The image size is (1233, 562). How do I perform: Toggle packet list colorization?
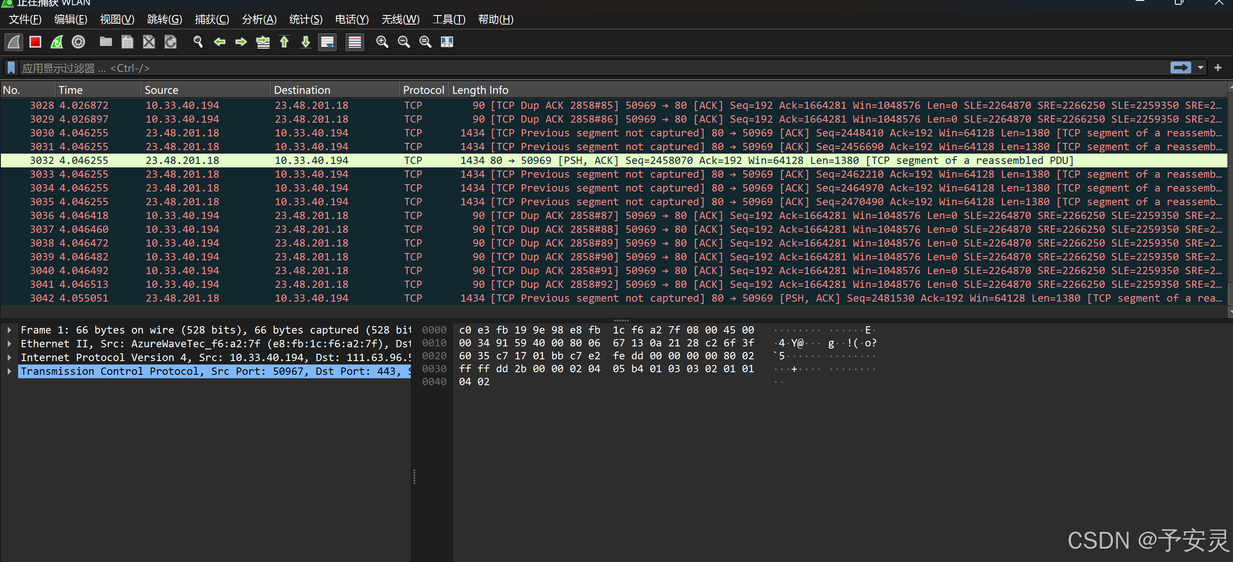click(x=355, y=42)
